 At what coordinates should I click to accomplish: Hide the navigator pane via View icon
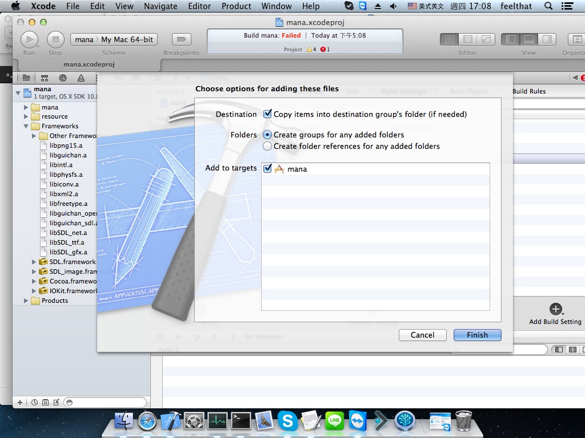(x=511, y=39)
